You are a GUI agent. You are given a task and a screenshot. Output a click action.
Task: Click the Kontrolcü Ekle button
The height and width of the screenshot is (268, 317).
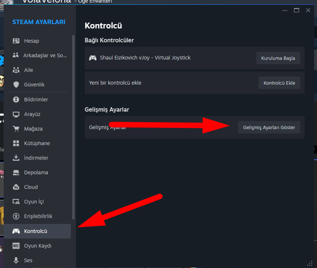(279, 83)
